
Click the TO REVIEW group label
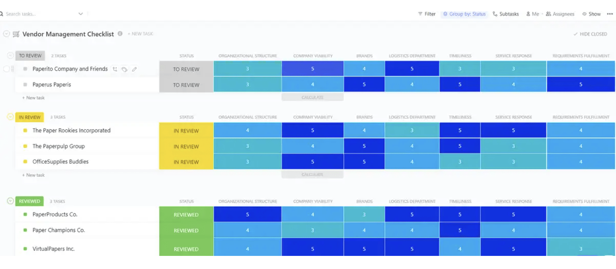click(30, 56)
